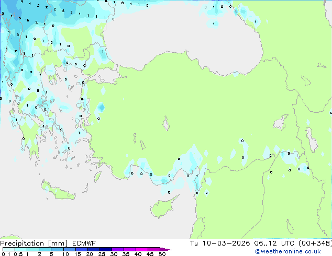Open the weatheronline.co.uk copyright link
Viewport: 332px width, 256px height.
click(288, 251)
